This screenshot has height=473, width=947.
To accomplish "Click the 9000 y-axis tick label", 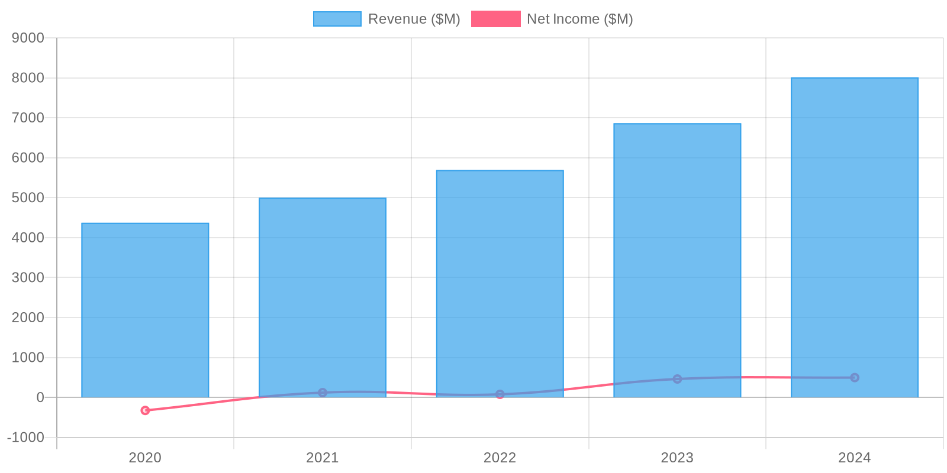I will pyautogui.click(x=28, y=38).
